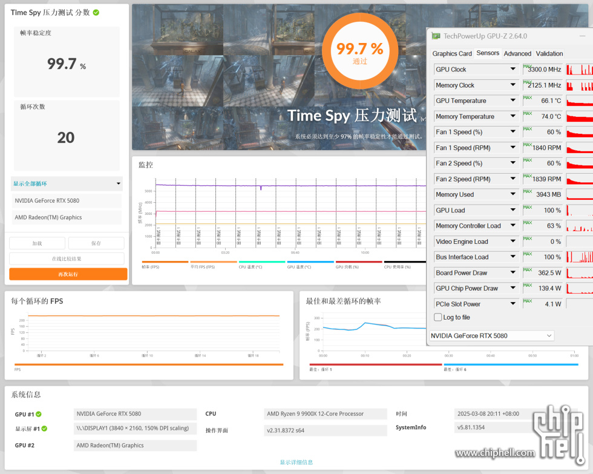Click the Memory Temperature red sensor graph
Screen dimensions: 593x474
click(580, 116)
